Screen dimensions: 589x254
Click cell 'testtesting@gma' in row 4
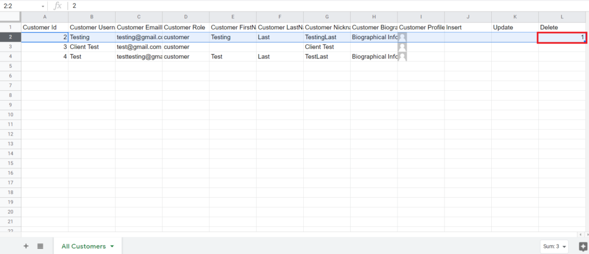tap(139, 57)
